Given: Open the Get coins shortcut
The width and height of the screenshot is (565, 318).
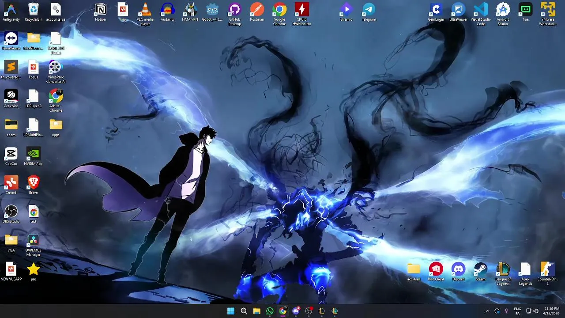Looking at the screenshot, I should point(11,98).
